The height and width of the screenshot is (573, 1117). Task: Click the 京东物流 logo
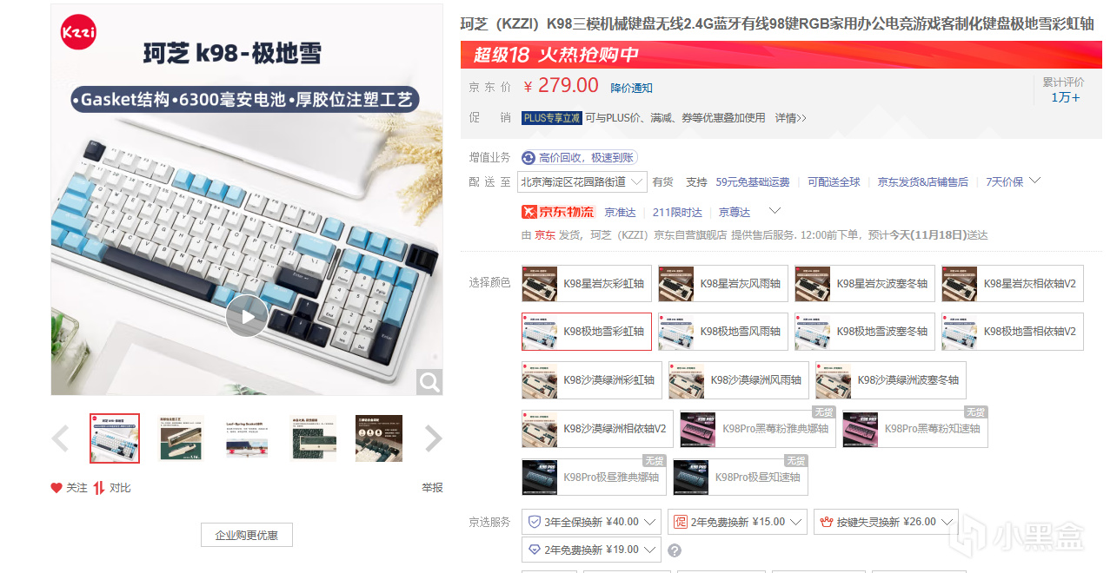[x=558, y=212]
